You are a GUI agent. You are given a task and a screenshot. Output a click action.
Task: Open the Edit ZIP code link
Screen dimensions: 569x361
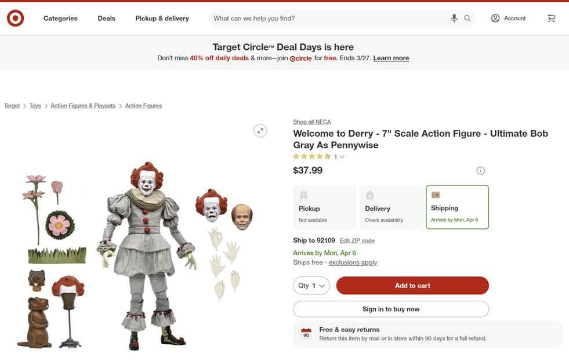pos(357,240)
